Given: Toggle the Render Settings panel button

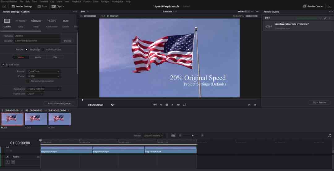Looking at the screenshot, I should pyautogui.click(x=22, y=6).
